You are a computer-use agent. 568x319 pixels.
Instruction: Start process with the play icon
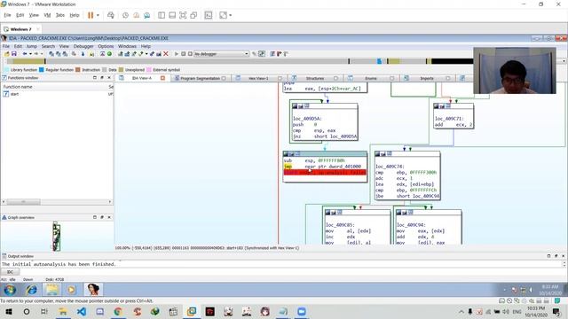pyautogui.click(x=177, y=54)
